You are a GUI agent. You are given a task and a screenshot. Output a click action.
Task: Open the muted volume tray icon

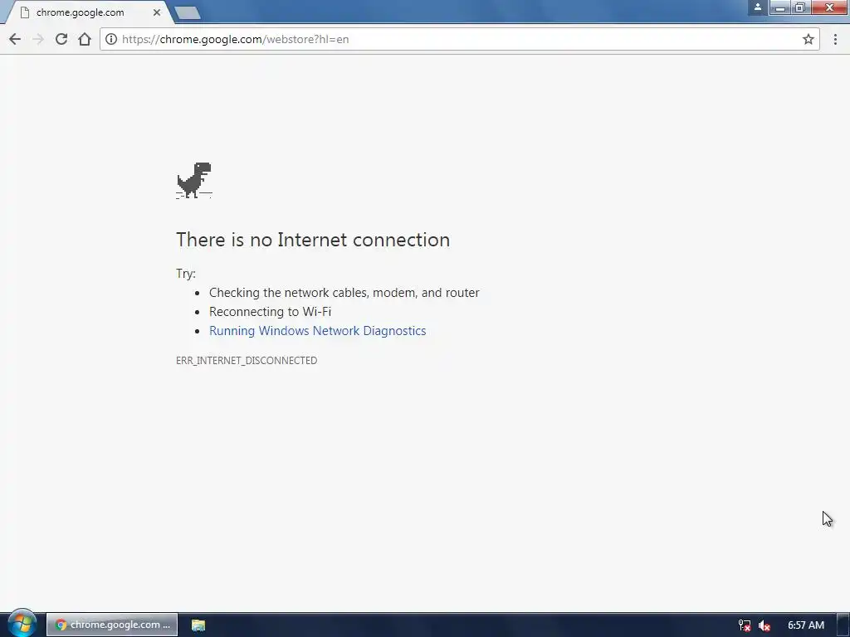coord(765,625)
